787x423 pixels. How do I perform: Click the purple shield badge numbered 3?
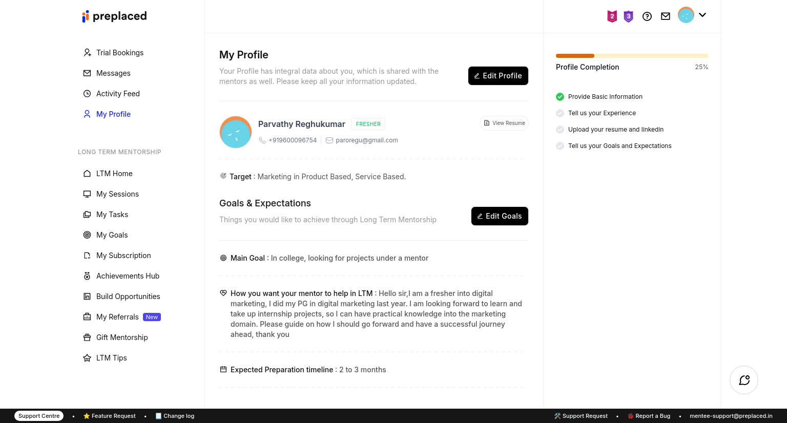pos(629,16)
